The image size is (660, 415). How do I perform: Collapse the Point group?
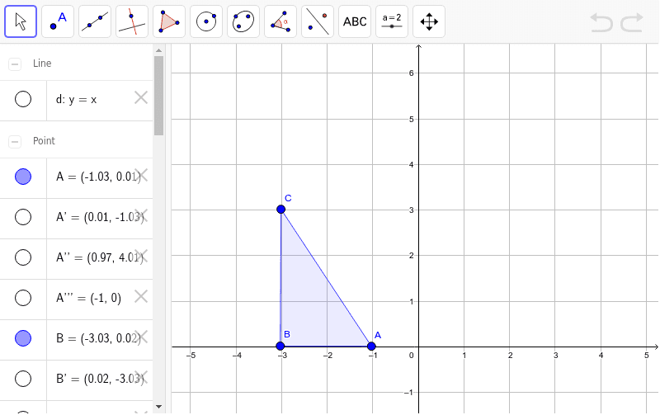(x=15, y=142)
